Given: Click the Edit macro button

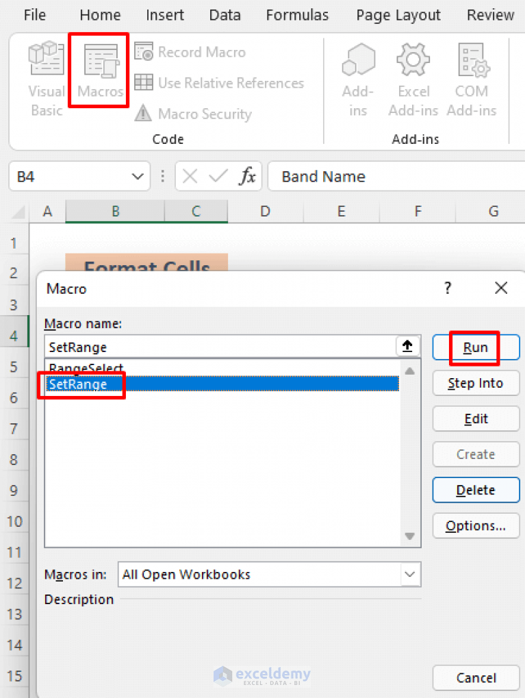Looking at the screenshot, I should click(x=476, y=419).
